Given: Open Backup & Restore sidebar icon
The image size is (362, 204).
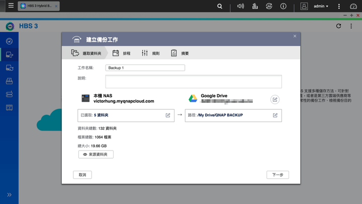Looking at the screenshot, I should tap(9, 54).
